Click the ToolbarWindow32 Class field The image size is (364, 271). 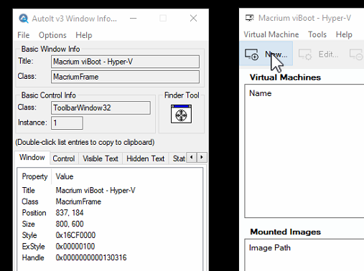click(x=101, y=108)
